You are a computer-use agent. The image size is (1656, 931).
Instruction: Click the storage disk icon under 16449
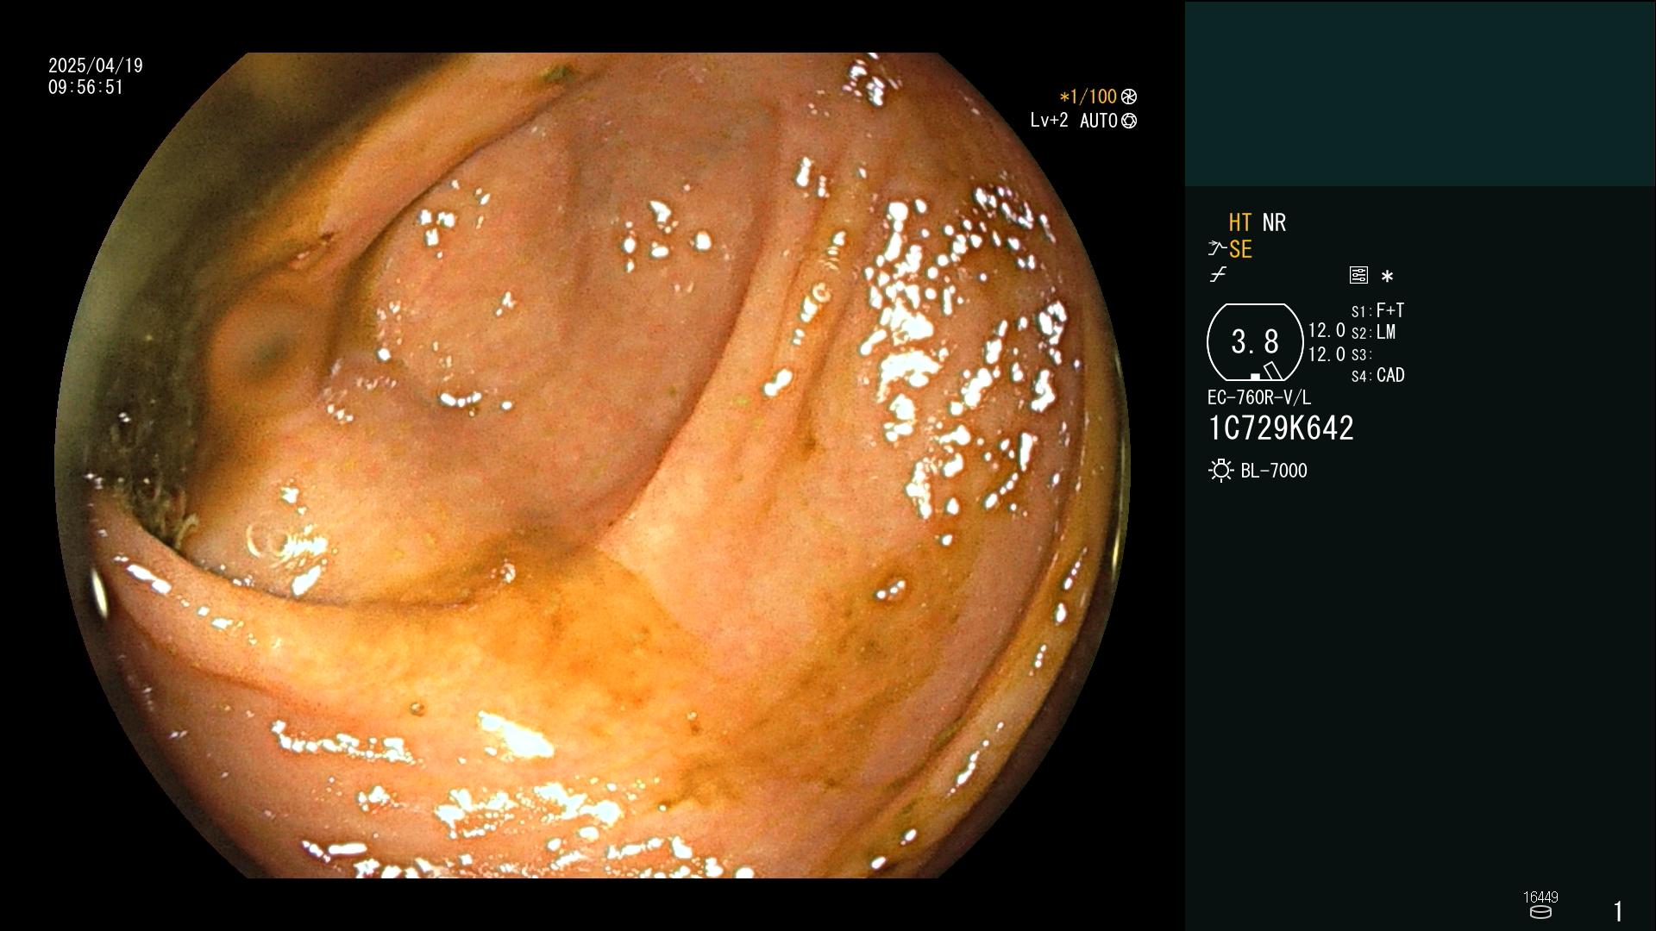click(1540, 912)
